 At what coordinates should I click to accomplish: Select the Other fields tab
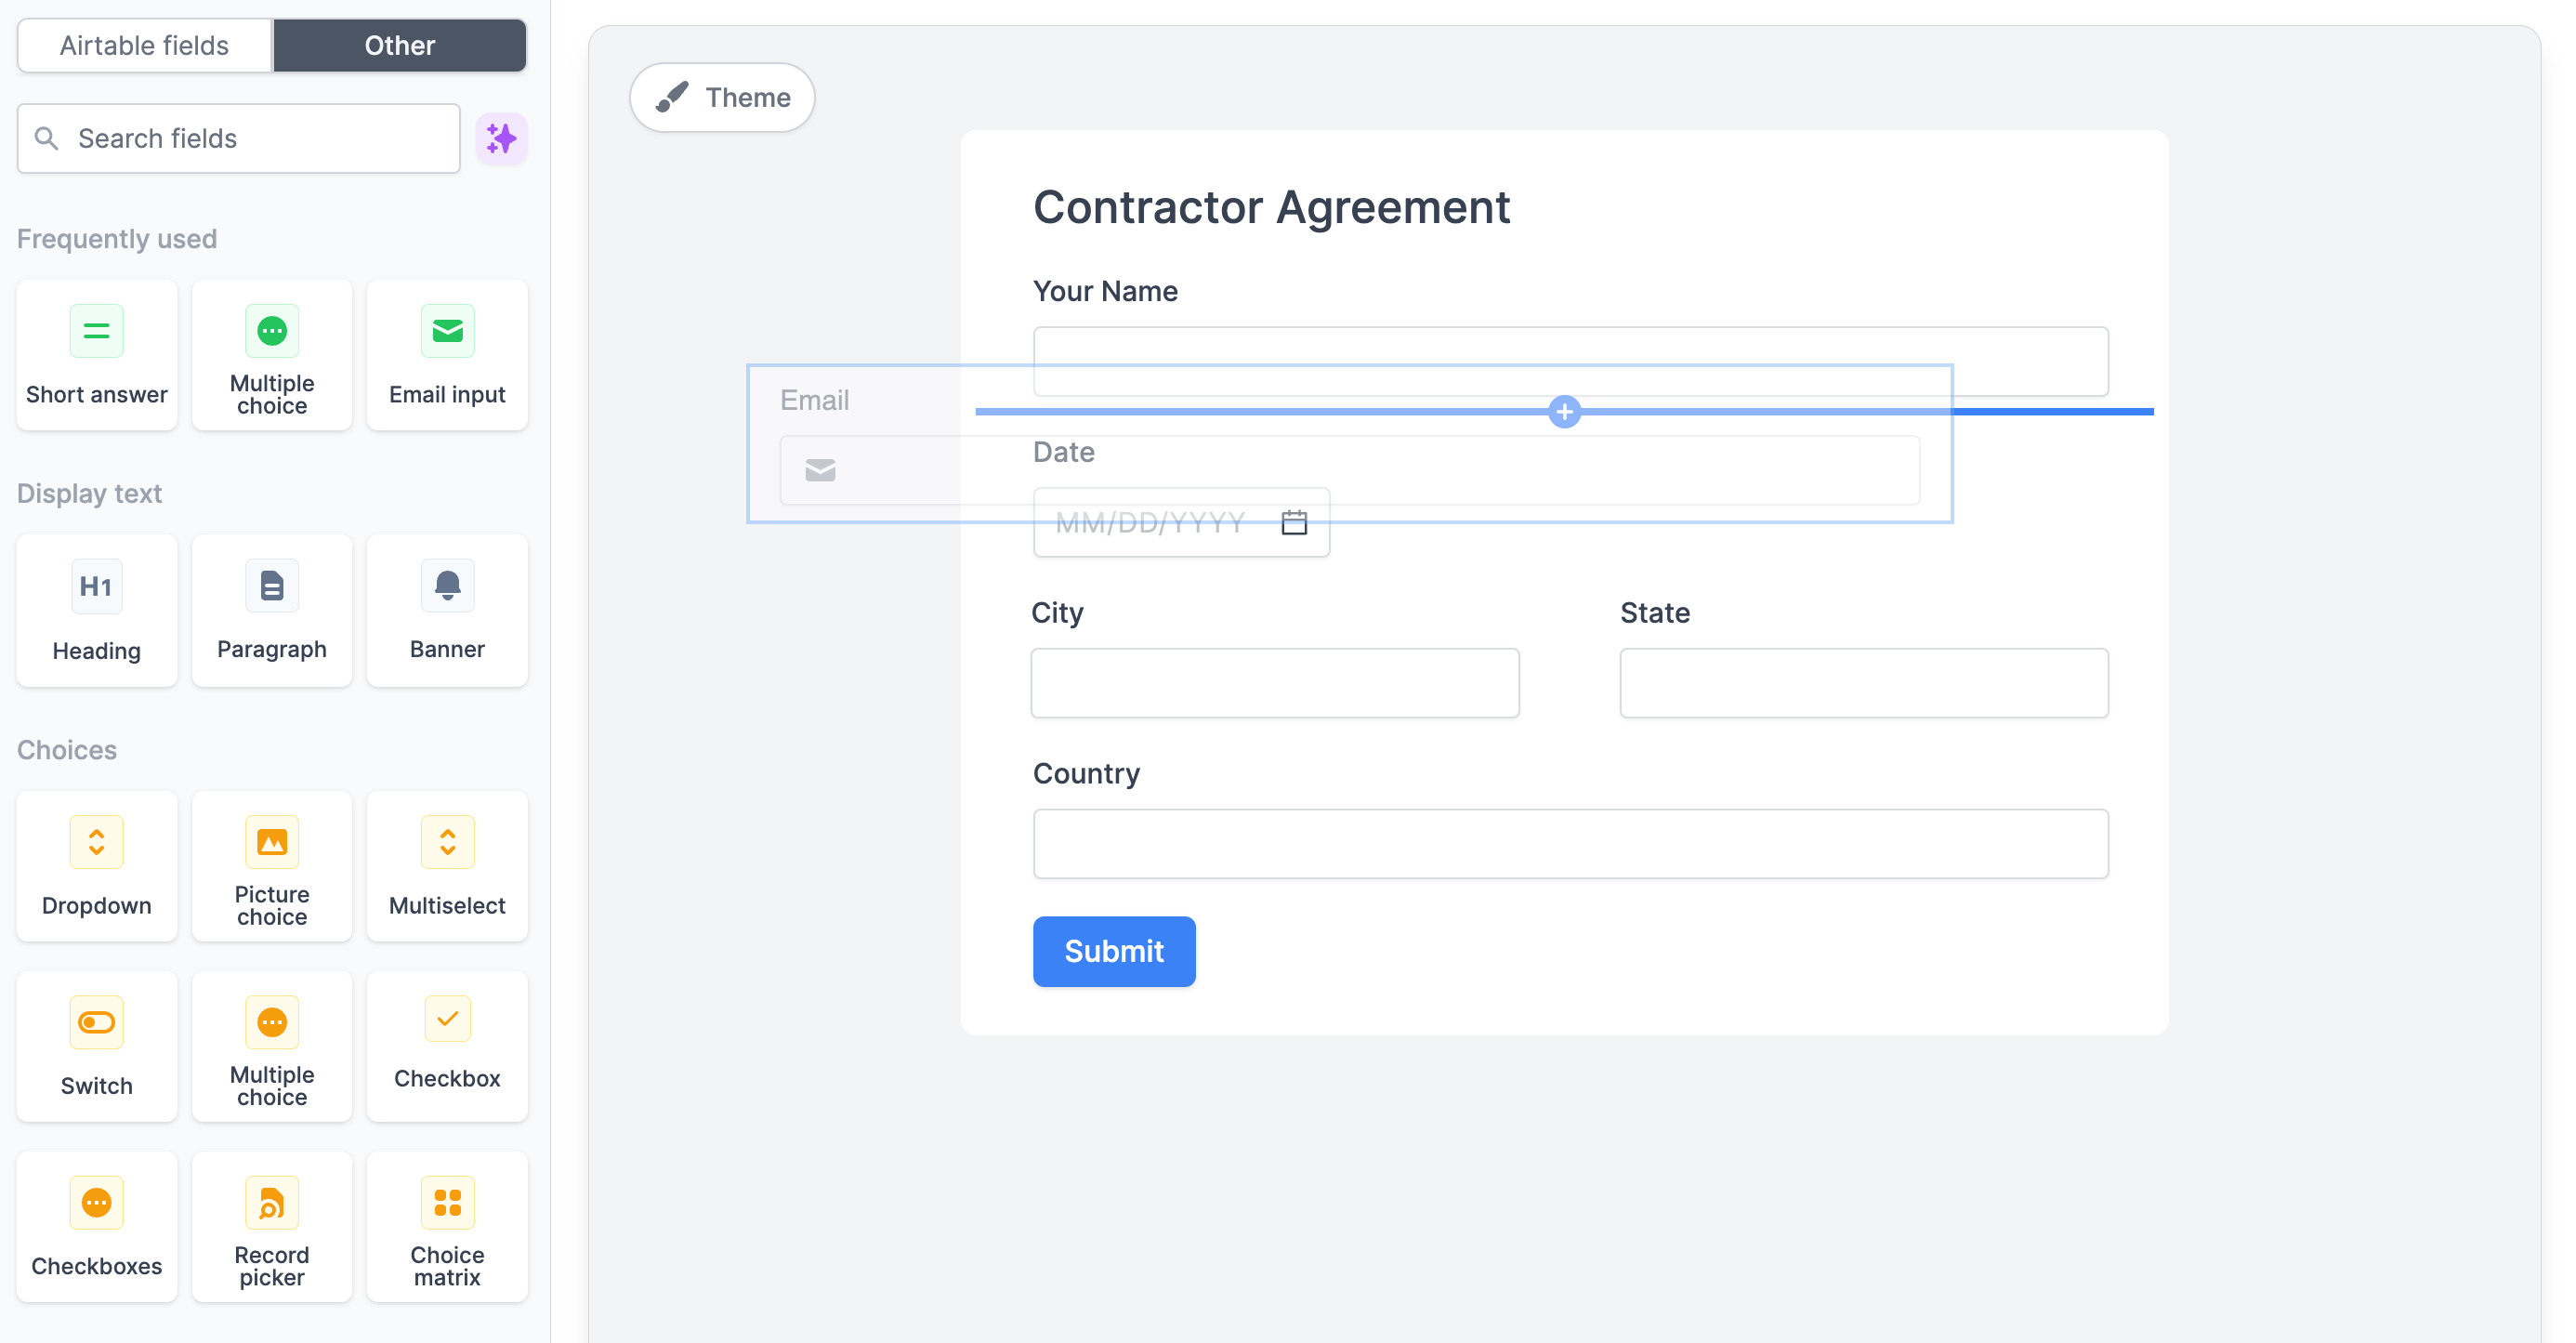pyautogui.click(x=399, y=45)
